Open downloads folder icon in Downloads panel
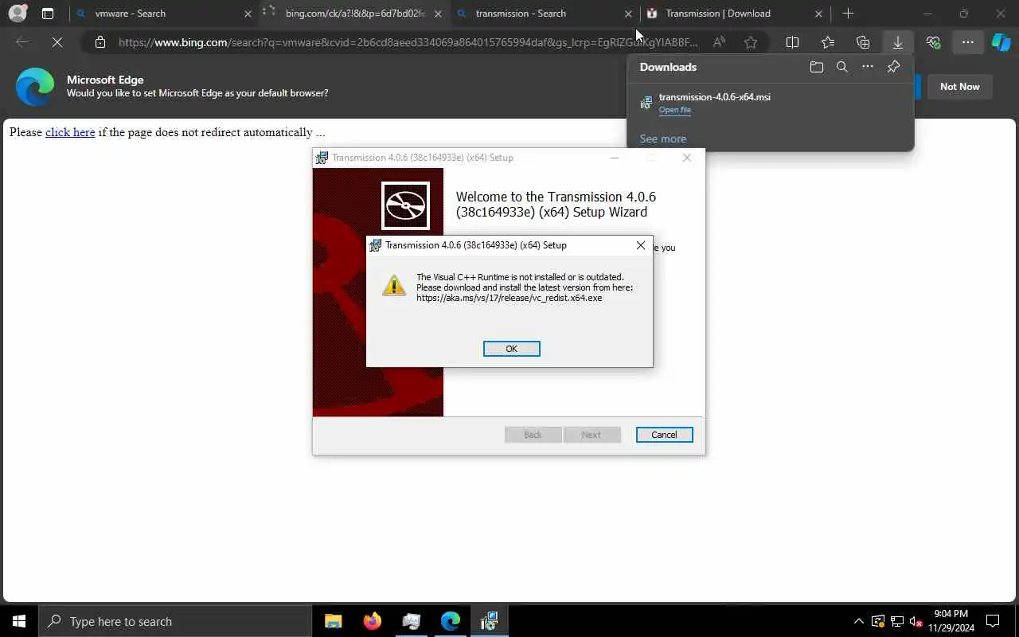Image resolution: width=1019 pixels, height=637 pixels. coord(816,68)
